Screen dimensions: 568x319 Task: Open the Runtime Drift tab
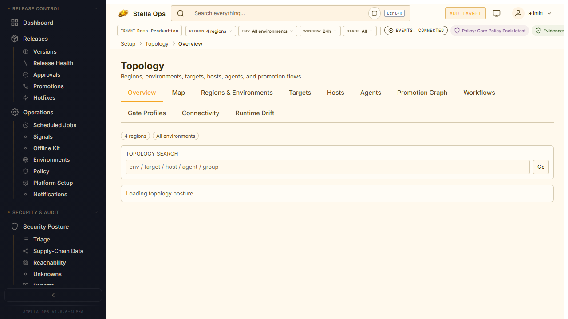tap(255, 113)
